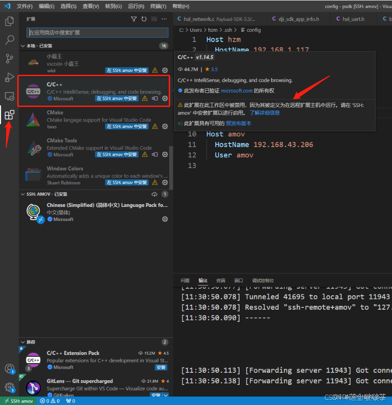Filter extensions using the funnel icon
Viewport: 392px width, 405px height.
(x=134, y=19)
